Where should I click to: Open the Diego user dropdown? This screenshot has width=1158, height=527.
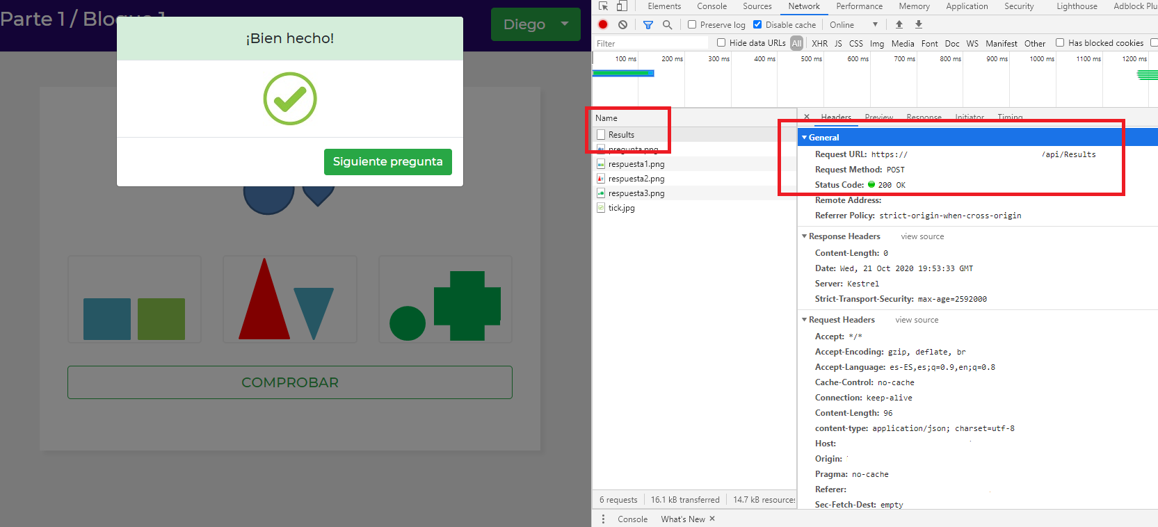click(x=536, y=24)
